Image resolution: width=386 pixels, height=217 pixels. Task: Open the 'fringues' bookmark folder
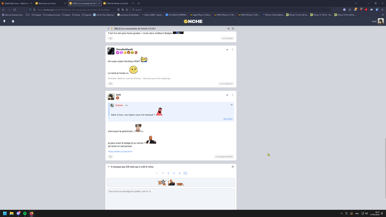(x=37, y=15)
